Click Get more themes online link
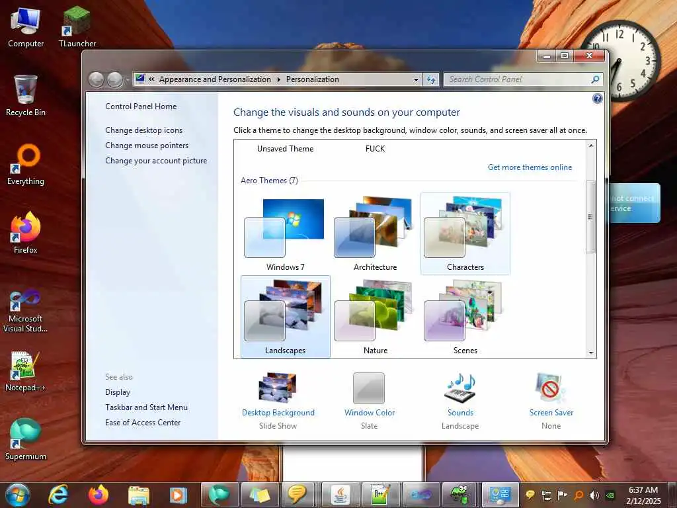This screenshot has width=677, height=508. click(530, 167)
